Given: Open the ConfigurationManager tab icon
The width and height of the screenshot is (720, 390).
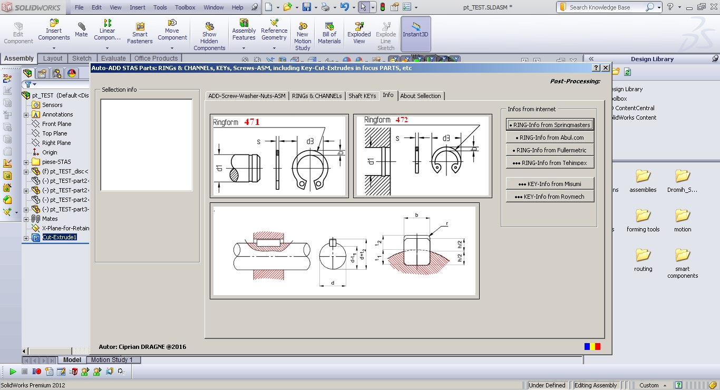Looking at the screenshot, I should 57,73.
